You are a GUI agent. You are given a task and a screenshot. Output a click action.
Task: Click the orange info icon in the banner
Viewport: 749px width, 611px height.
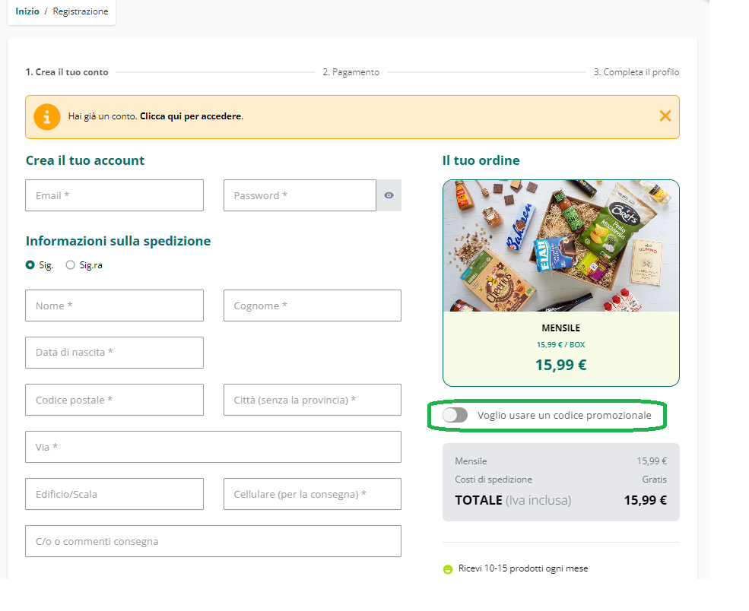(47, 117)
